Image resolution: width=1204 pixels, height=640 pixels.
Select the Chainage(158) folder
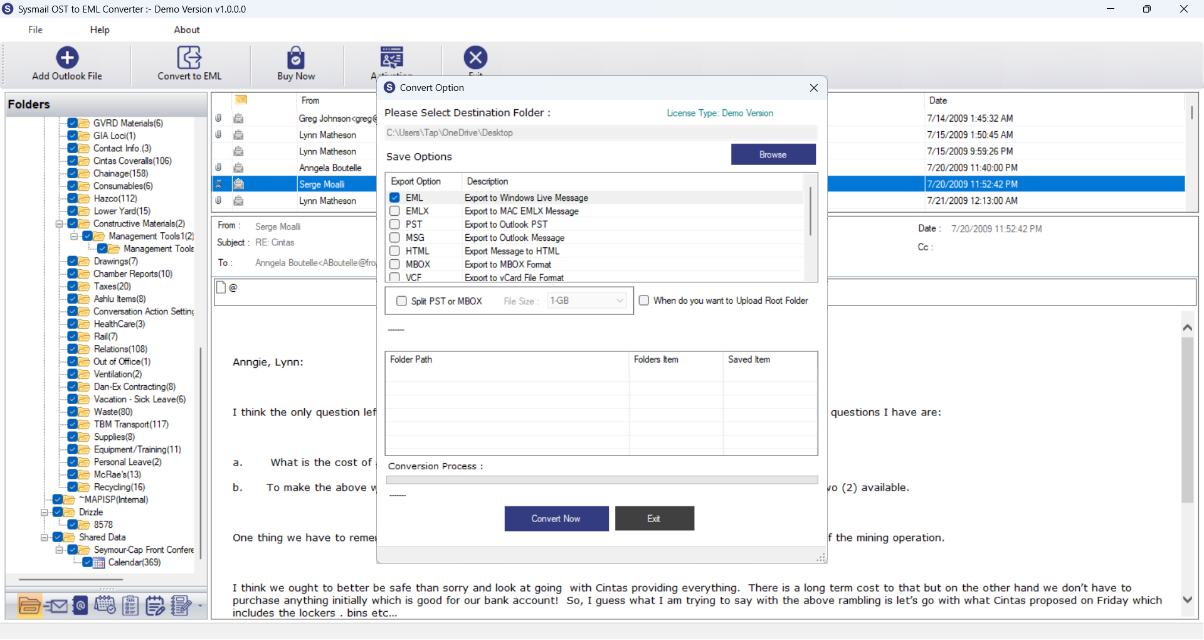click(120, 174)
